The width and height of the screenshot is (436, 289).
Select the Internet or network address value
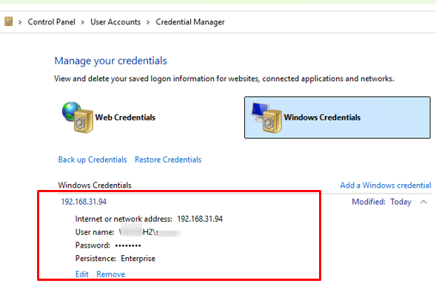(200, 219)
